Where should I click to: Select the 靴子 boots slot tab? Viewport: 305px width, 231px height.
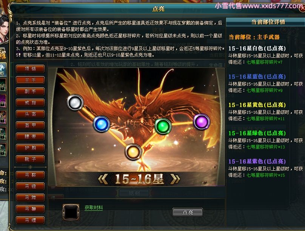30,159
